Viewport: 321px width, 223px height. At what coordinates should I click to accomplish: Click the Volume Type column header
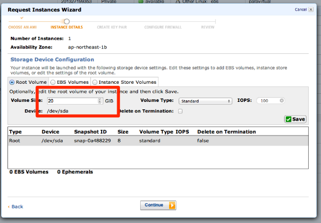pyautogui.click(x=156, y=132)
